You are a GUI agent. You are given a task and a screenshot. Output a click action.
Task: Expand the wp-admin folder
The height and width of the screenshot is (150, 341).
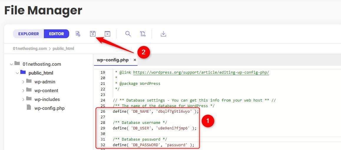pyautogui.click(x=23, y=82)
